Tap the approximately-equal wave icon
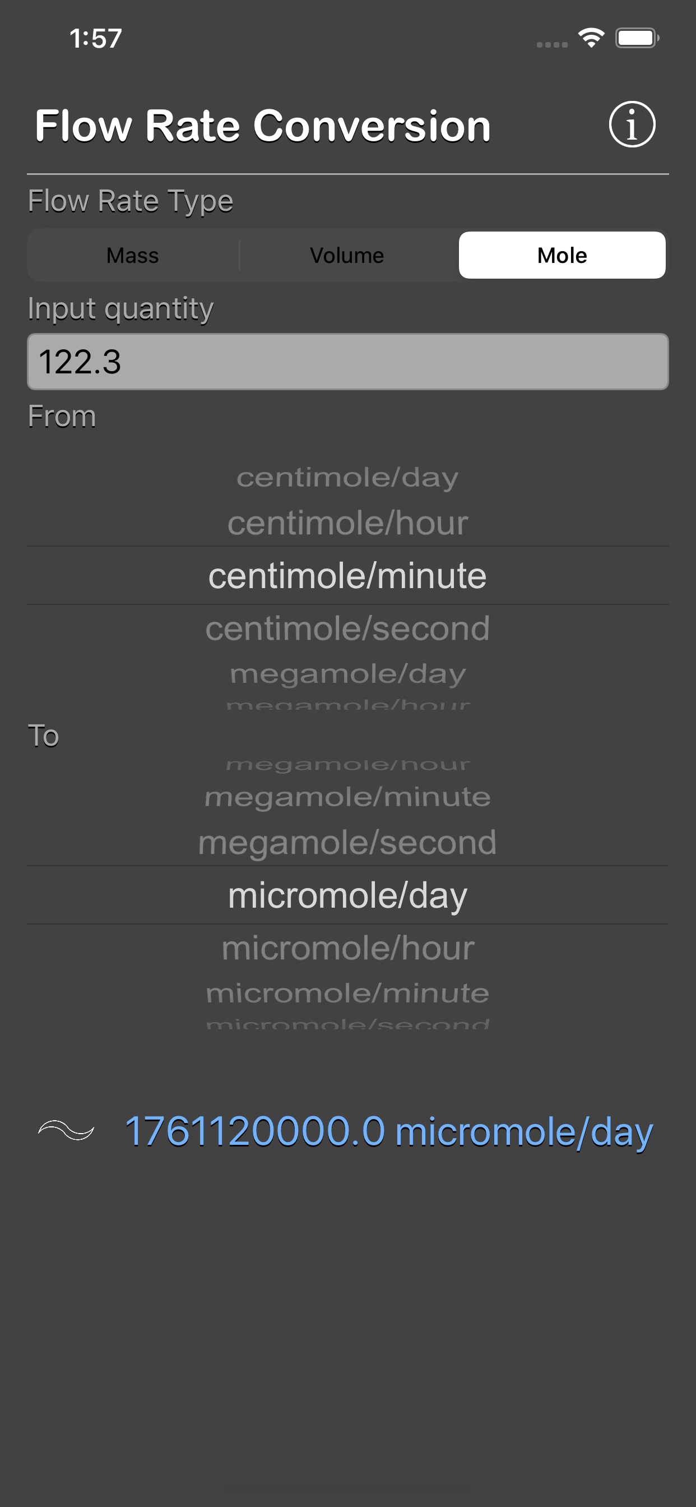This screenshot has width=696, height=1507. point(66,1130)
